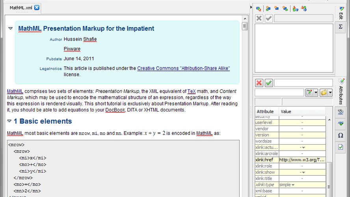
Task: Select the xlink:role attribute row
Action: point(290,166)
